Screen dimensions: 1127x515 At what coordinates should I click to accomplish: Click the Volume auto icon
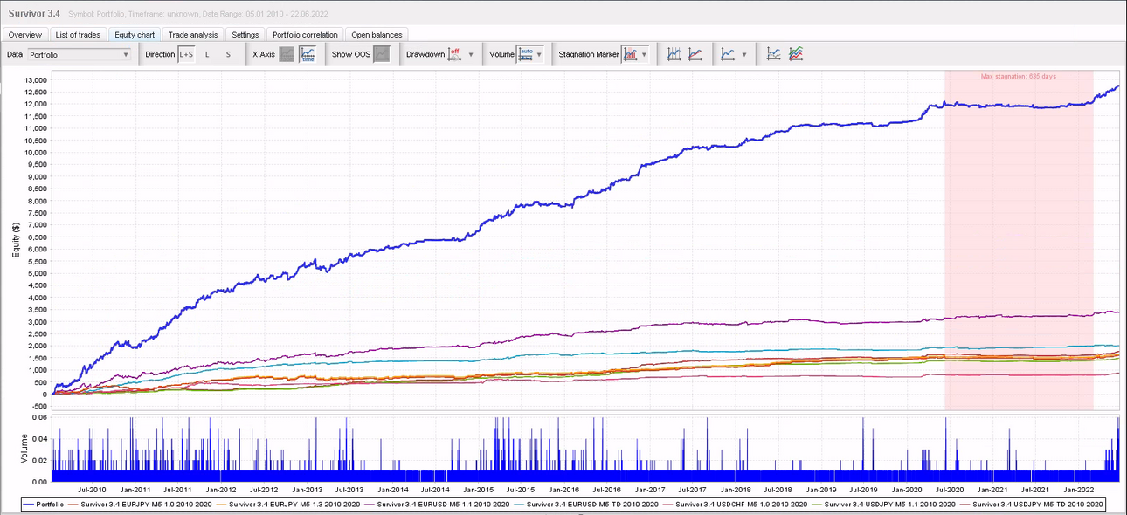[526, 54]
